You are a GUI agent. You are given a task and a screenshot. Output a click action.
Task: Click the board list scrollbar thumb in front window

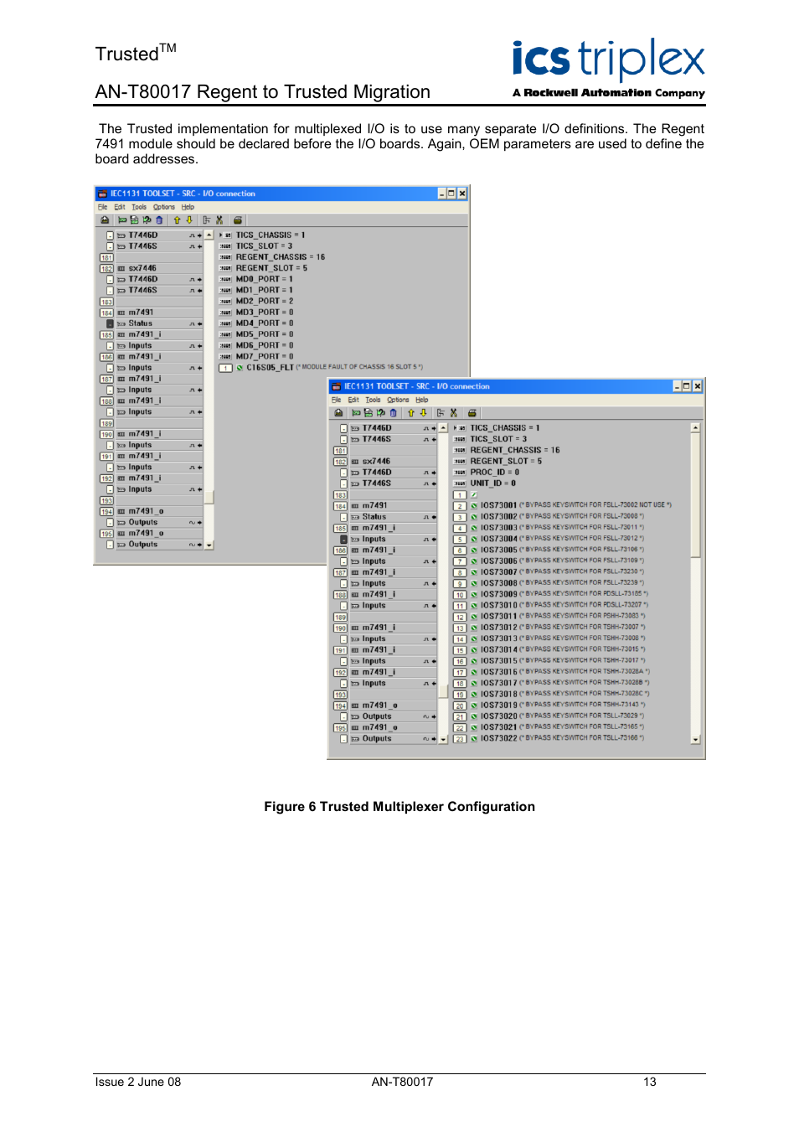click(x=443, y=691)
